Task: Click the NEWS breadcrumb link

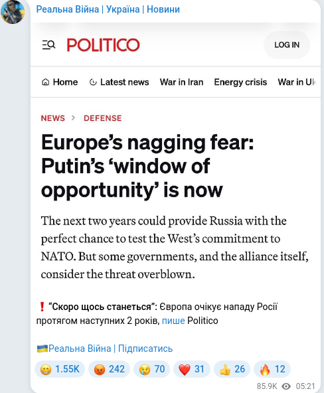Action: [x=53, y=118]
